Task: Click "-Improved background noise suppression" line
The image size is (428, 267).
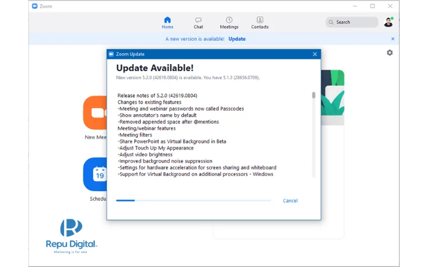Action: point(165,161)
